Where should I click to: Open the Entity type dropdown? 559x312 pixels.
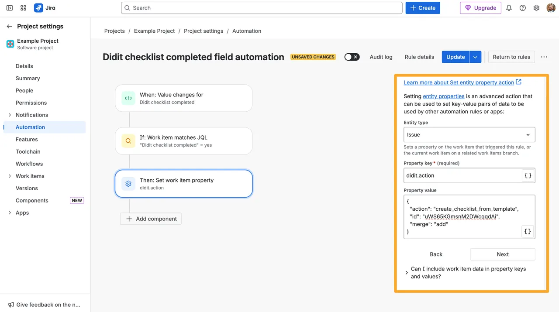coord(469,135)
